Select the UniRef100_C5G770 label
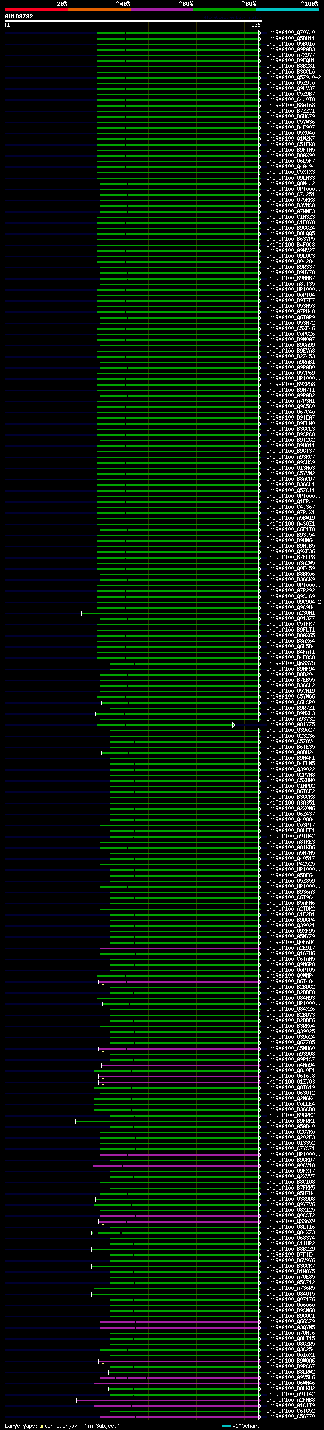Screen dimensions: 324x1430 pyautogui.click(x=290, y=1417)
